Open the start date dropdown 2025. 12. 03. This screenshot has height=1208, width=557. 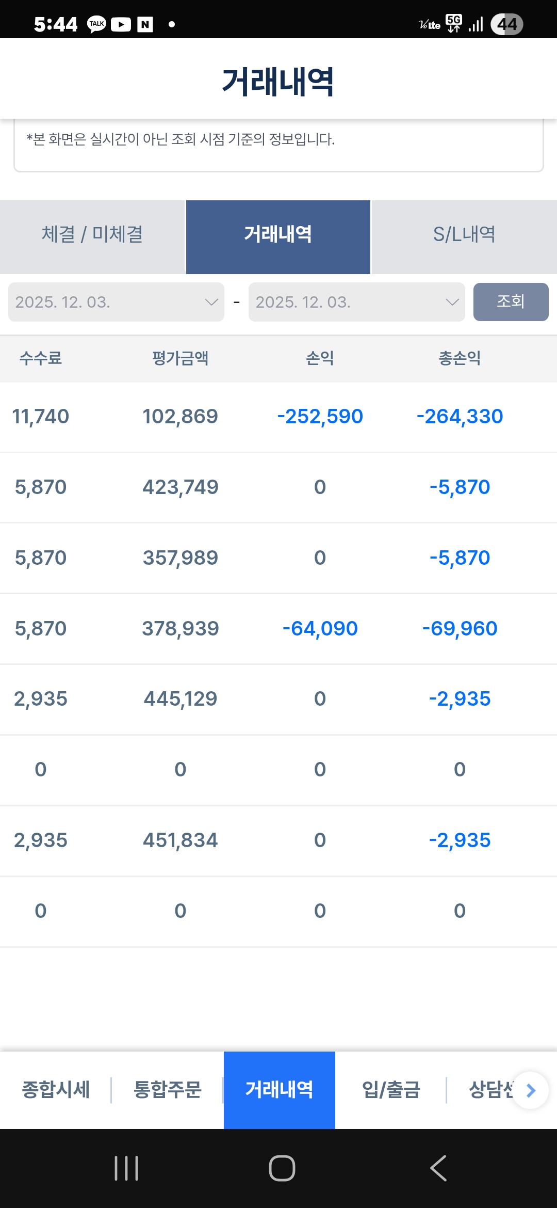point(116,302)
